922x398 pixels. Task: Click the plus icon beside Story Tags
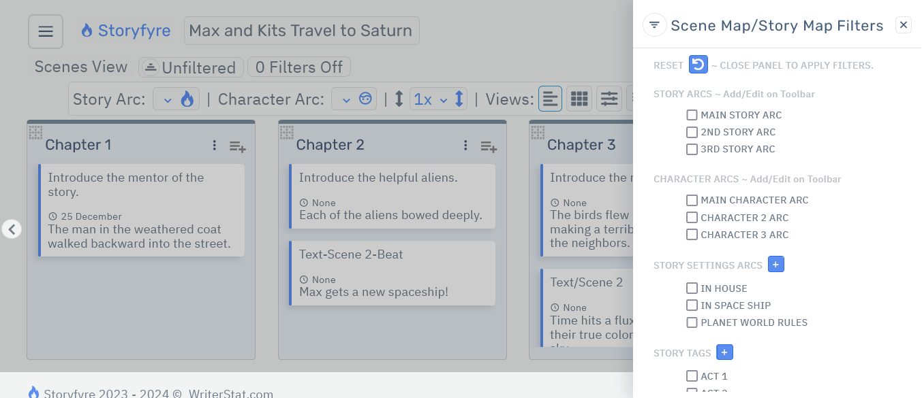click(724, 352)
